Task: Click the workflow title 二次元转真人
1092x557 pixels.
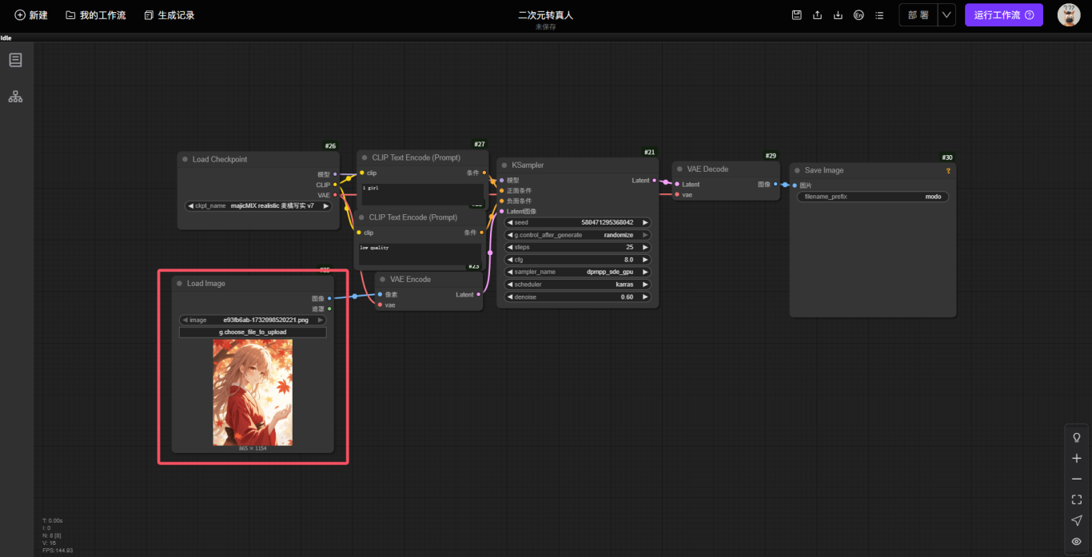Action: pyautogui.click(x=546, y=14)
